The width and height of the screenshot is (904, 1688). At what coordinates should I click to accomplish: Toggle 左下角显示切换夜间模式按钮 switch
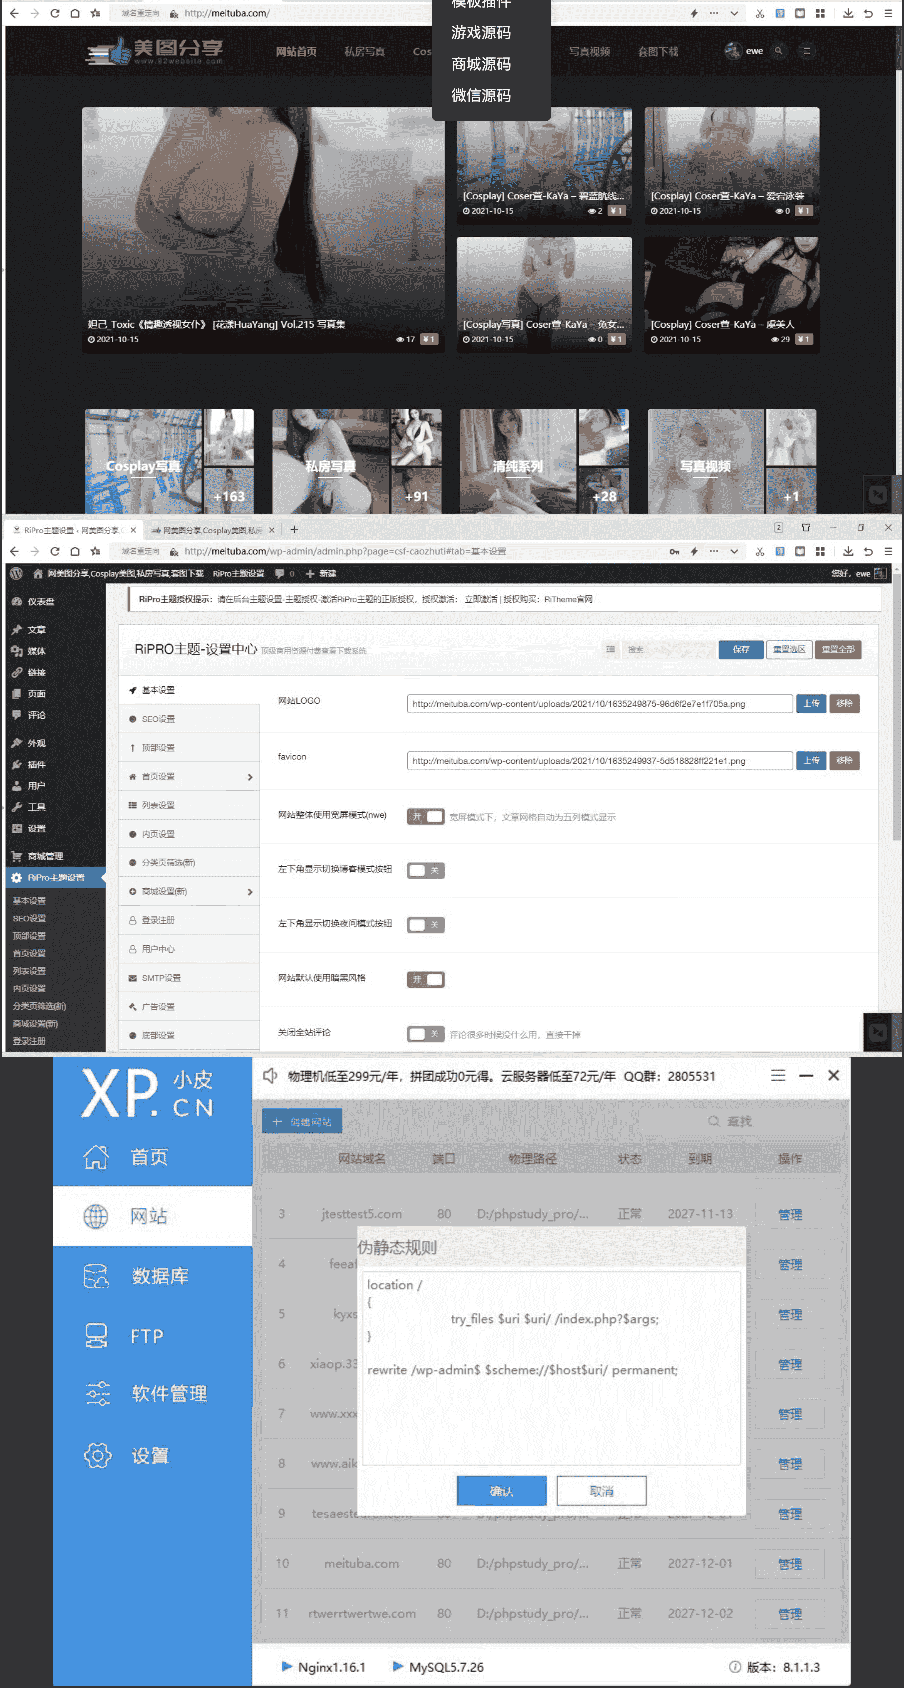pyautogui.click(x=425, y=924)
